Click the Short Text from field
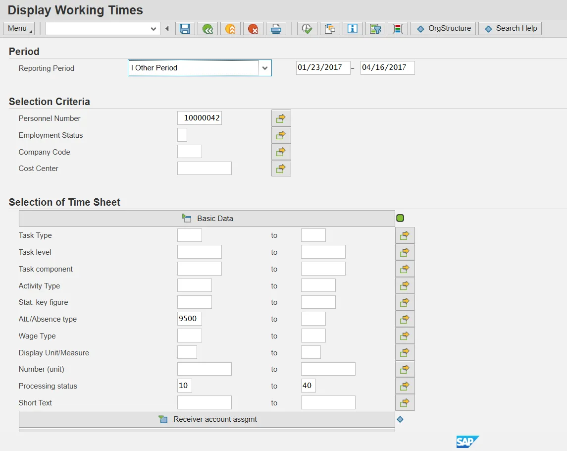Screen dimensions: 567x451 coord(205,402)
